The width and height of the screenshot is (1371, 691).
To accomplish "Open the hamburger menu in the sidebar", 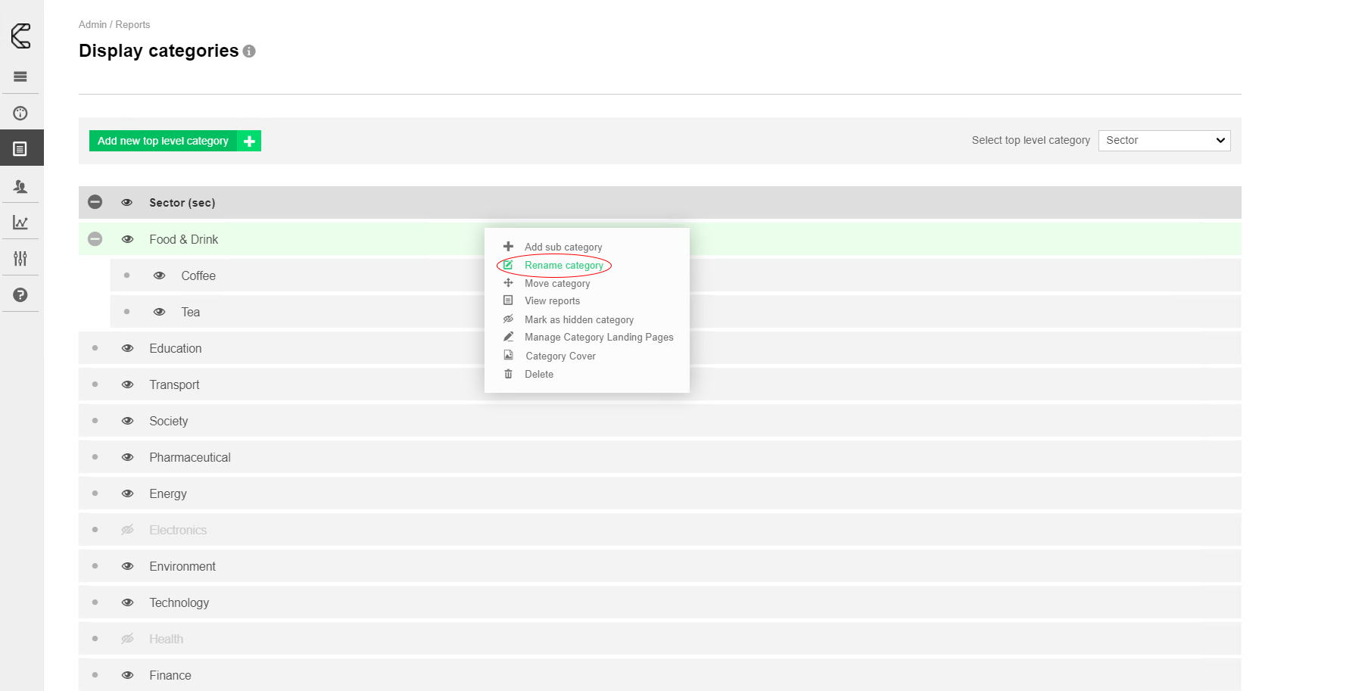I will pyautogui.click(x=20, y=76).
